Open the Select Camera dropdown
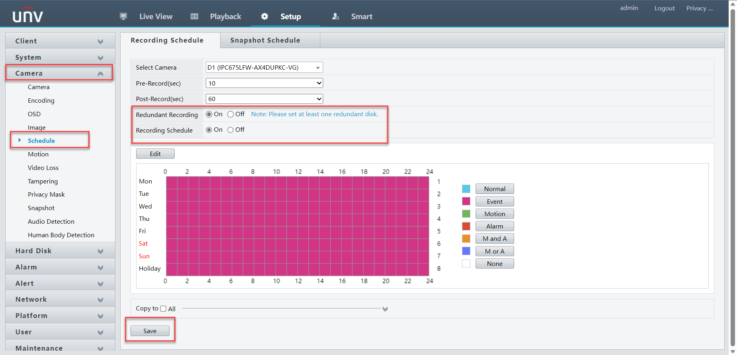 (264, 68)
